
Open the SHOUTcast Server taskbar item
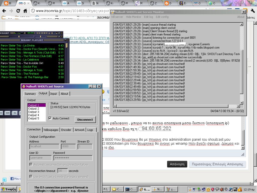point(158,189)
